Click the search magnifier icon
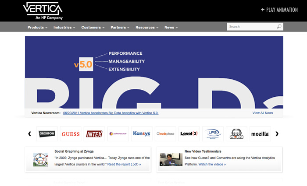The width and height of the screenshot is (307, 186). click(279, 27)
